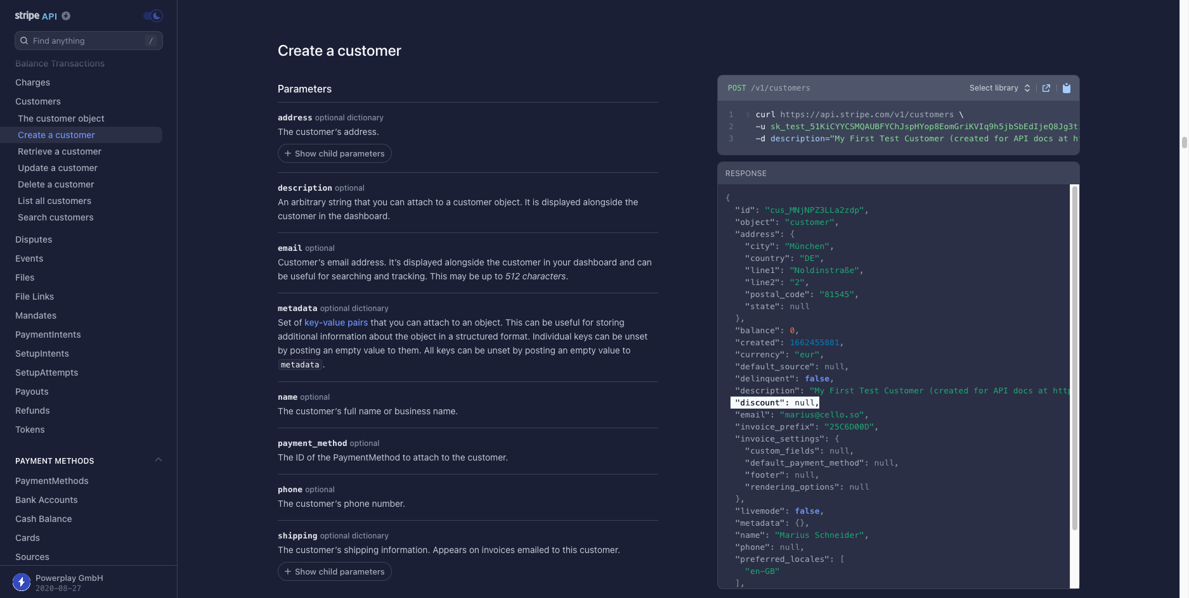The width and height of the screenshot is (1189, 598).
Task: Click the highlighted "discount": null line
Action: click(x=776, y=403)
